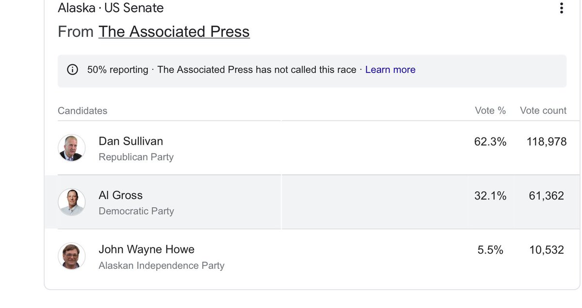Select John Wayne Howe's candidate photo
The height and width of the screenshot is (308, 582).
pos(71,256)
